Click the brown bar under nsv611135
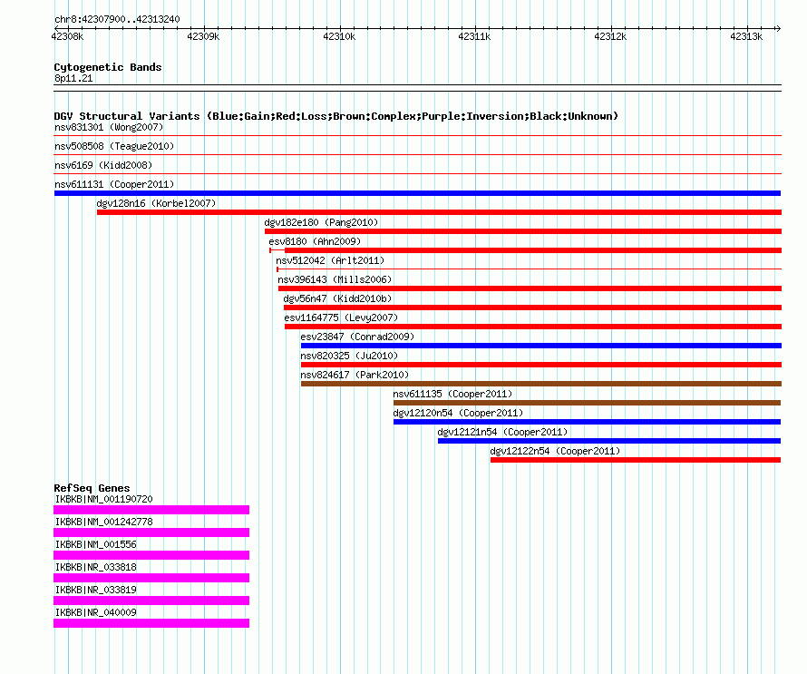The width and height of the screenshot is (807, 674). tap(588, 403)
